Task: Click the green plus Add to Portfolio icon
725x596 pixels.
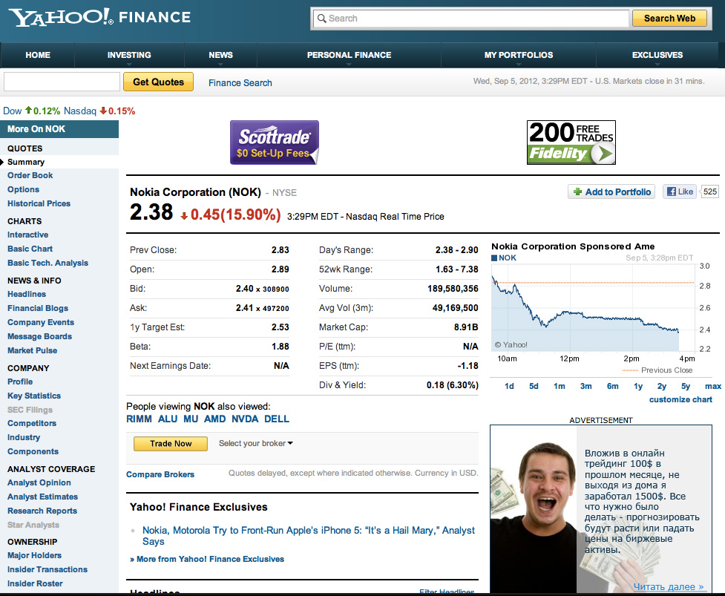Action: pos(577,192)
